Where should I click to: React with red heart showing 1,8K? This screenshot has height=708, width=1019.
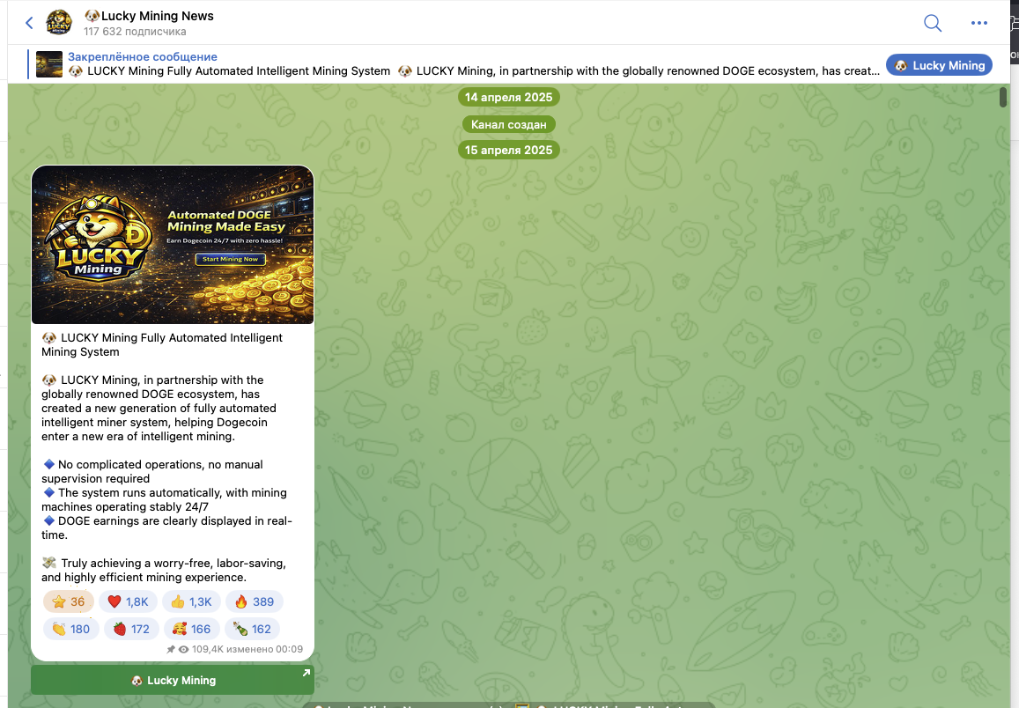(x=128, y=601)
